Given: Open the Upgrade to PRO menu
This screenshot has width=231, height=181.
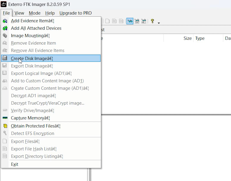Looking at the screenshot, I should (x=76, y=13).
